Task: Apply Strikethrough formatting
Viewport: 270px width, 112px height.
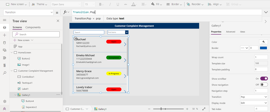Action: click(x=126, y=4)
